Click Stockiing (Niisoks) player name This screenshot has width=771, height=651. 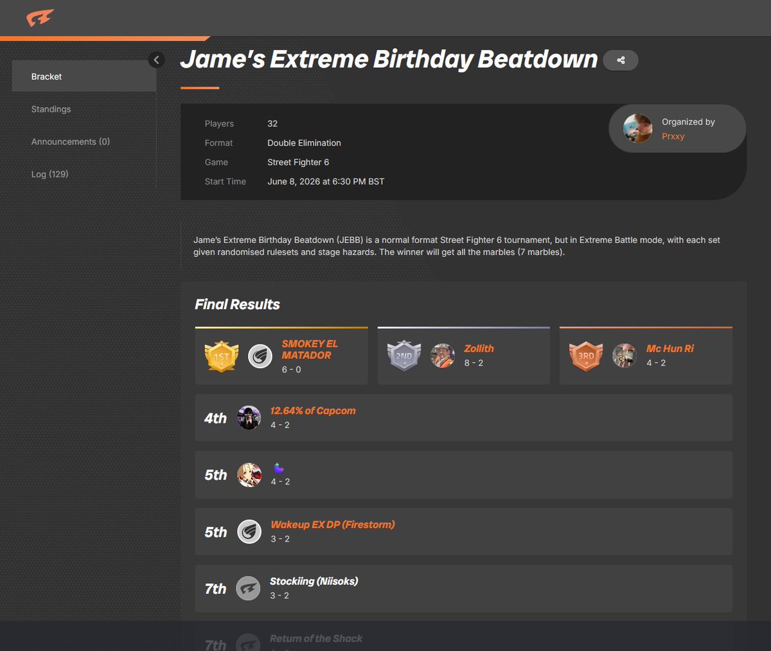tap(314, 581)
